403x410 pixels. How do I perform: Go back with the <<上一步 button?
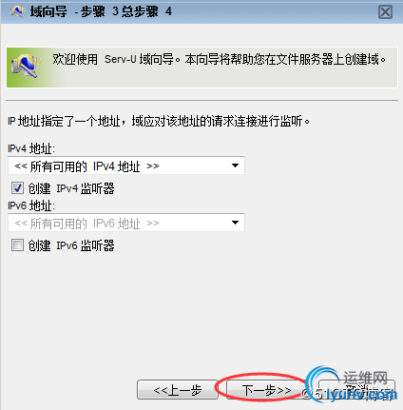click(178, 389)
